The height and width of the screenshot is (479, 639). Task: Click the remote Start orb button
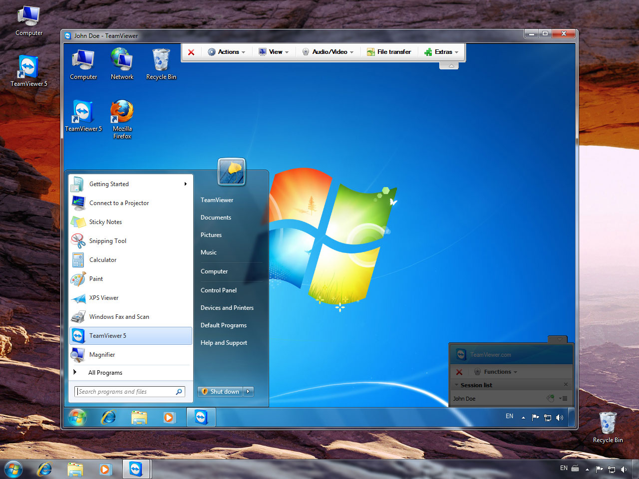pos(77,417)
